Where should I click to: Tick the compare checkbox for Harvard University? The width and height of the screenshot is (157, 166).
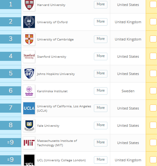(x=153, y=5)
